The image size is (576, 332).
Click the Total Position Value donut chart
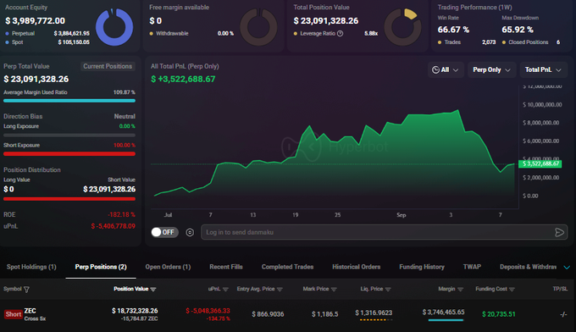(402, 27)
